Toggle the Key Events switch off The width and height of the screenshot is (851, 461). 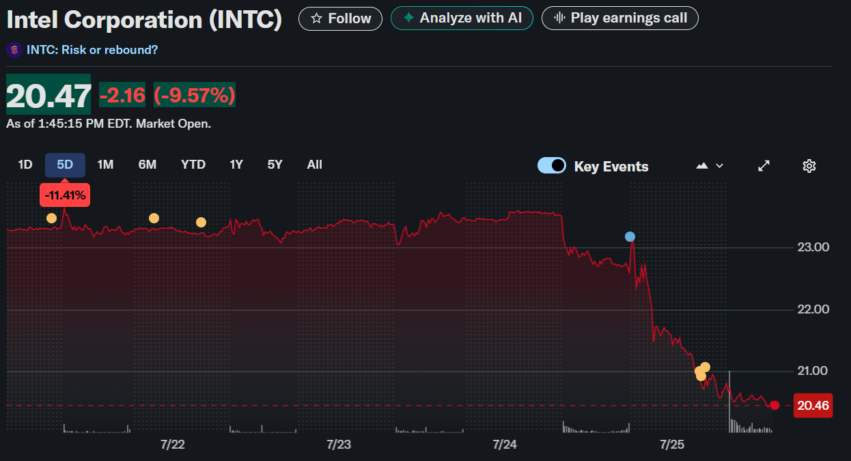552,165
